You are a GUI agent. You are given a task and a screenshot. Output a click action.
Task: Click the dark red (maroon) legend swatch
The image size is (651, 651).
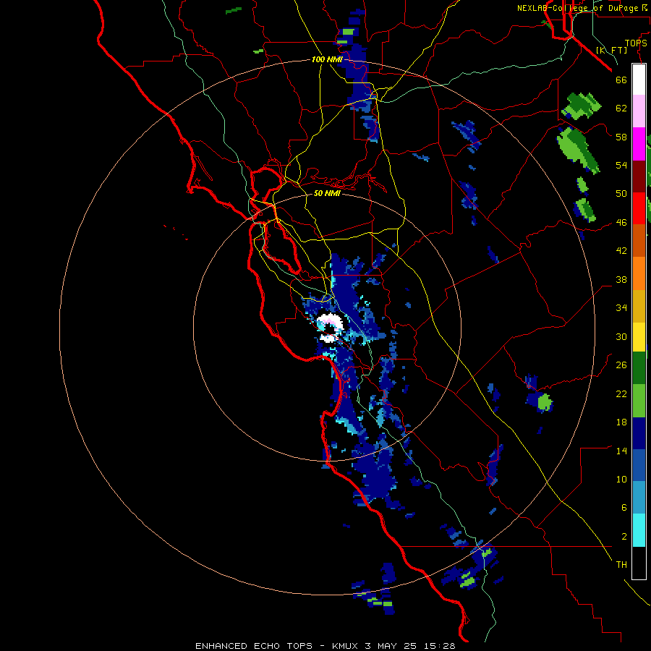(x=639, y=177)
